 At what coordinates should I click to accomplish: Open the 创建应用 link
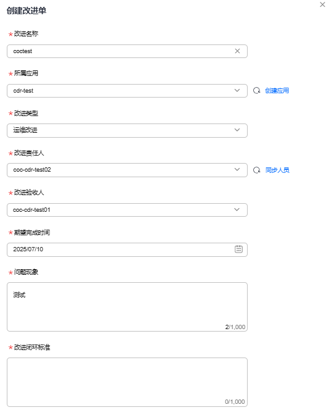(x=277, y=91)
